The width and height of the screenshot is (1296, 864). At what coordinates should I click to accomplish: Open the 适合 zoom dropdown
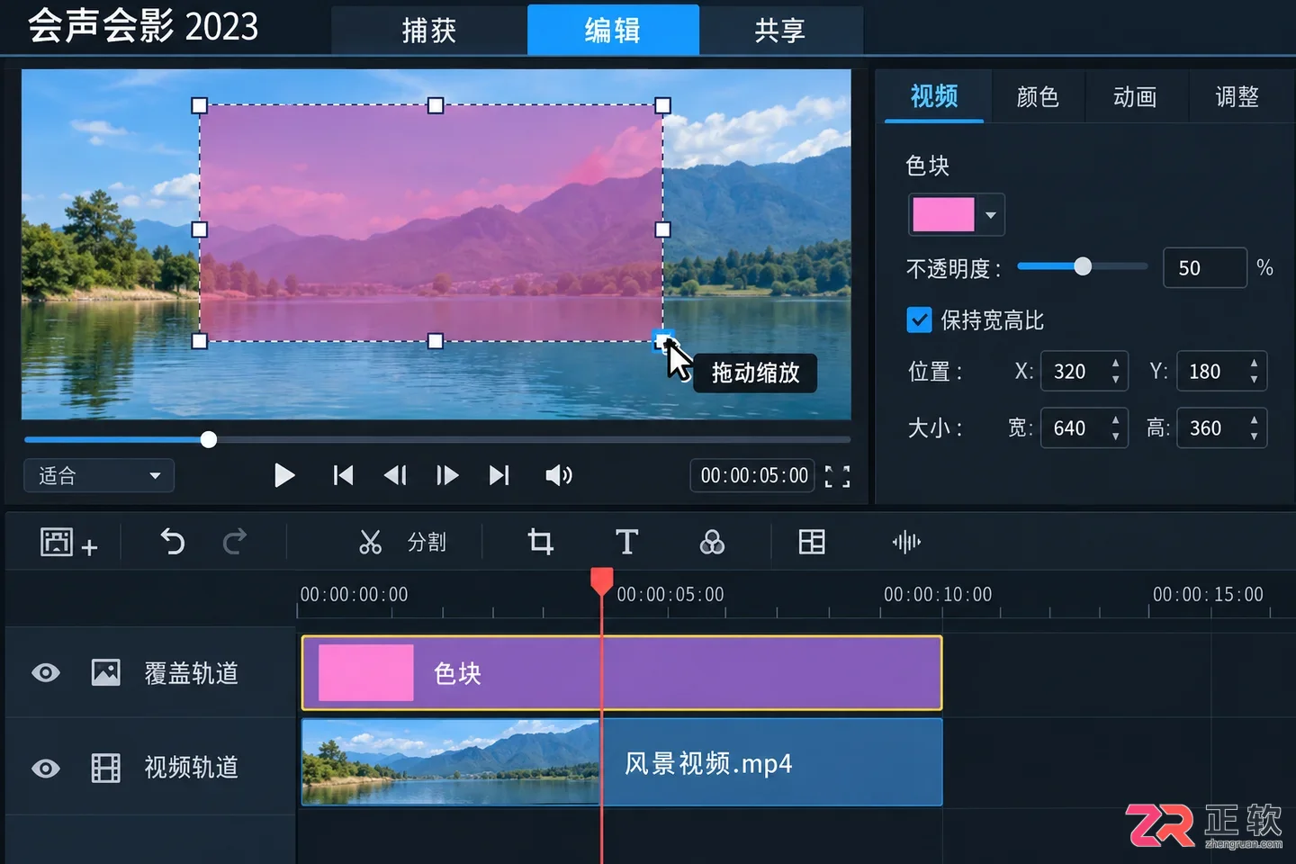pyautogui.click(x=99, y=475)
